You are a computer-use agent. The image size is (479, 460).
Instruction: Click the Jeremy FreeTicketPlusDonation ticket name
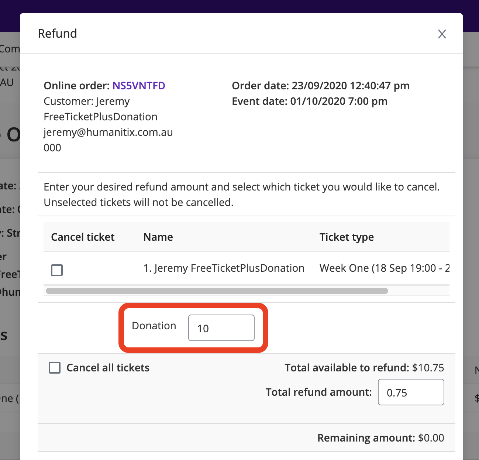click(x=224, y=268)
